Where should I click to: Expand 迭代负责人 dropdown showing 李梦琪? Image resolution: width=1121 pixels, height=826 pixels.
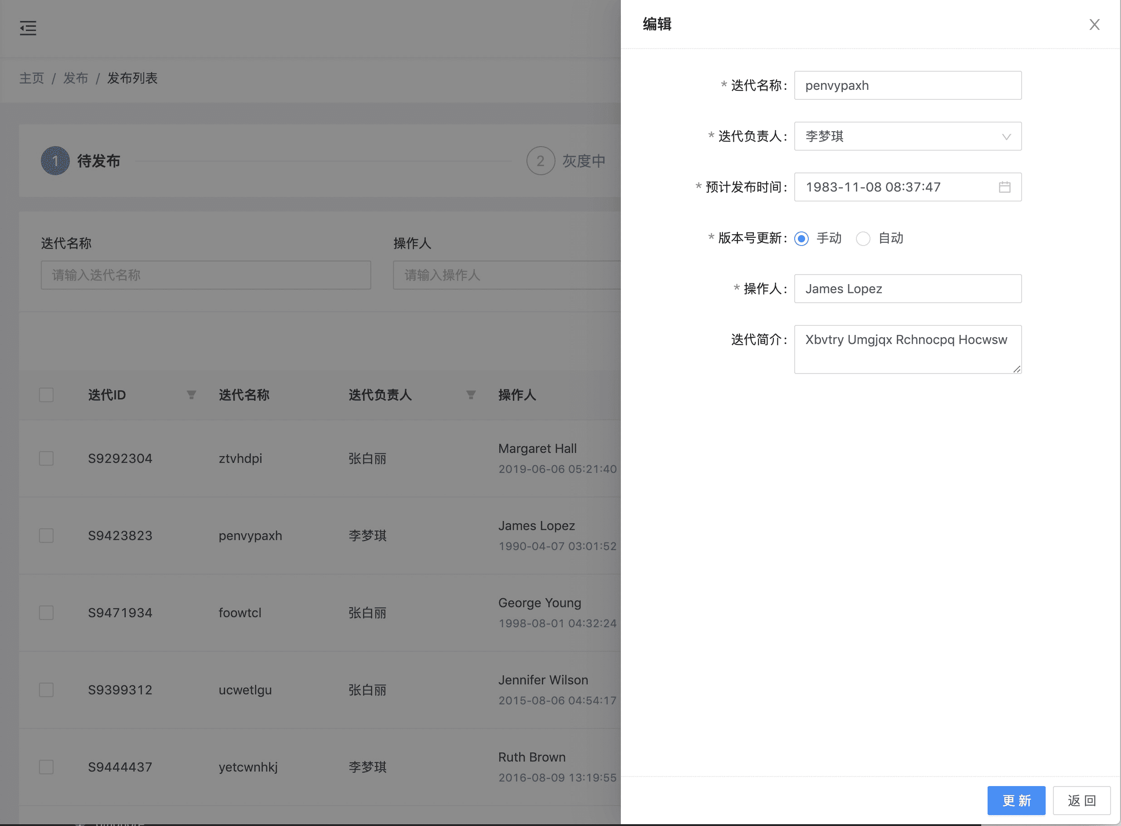pyautogui.click(x=907, y=136)
